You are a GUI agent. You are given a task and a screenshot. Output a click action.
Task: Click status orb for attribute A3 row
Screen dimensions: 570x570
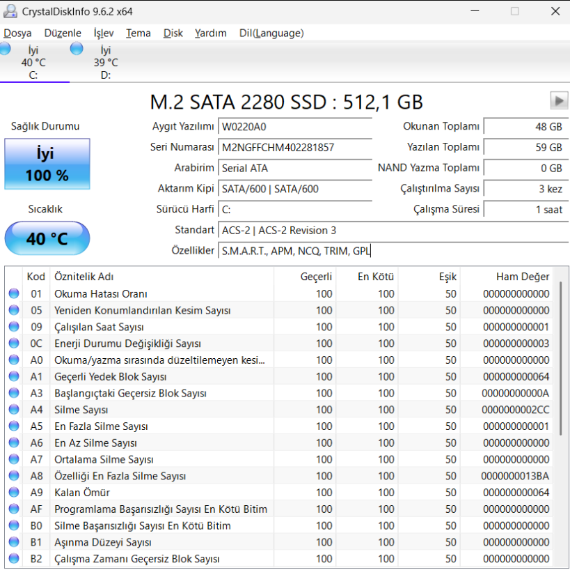click(x=14, y=393)
